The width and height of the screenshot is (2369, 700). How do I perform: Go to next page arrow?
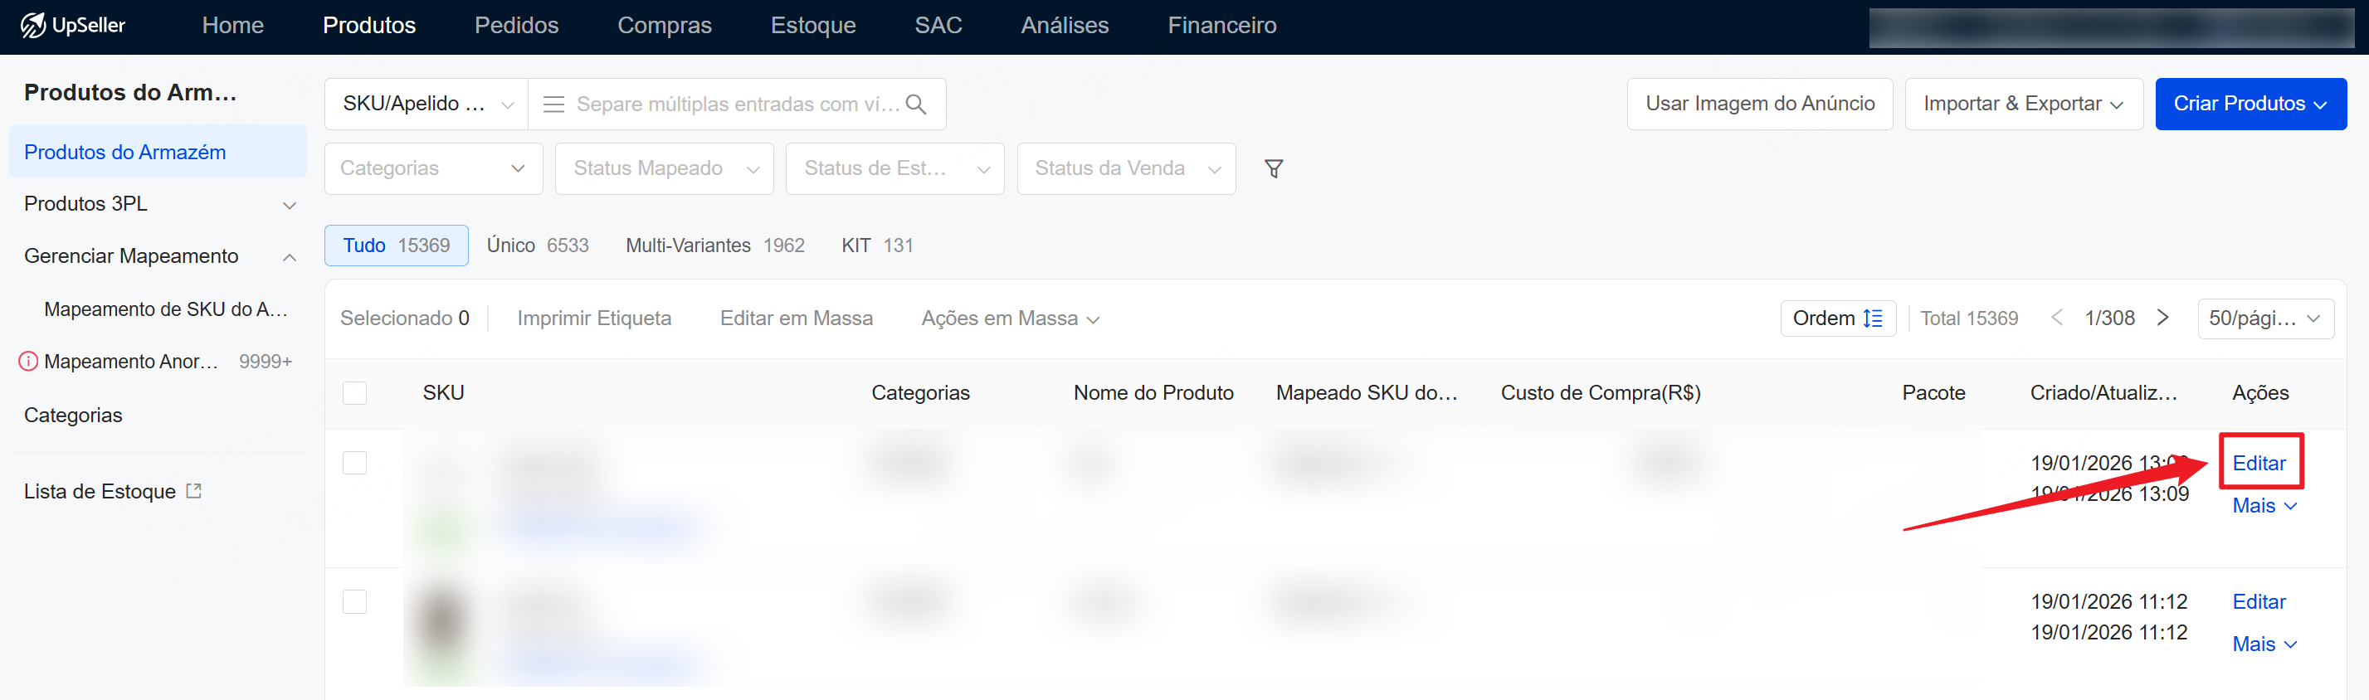click(x=2163, y=318)
